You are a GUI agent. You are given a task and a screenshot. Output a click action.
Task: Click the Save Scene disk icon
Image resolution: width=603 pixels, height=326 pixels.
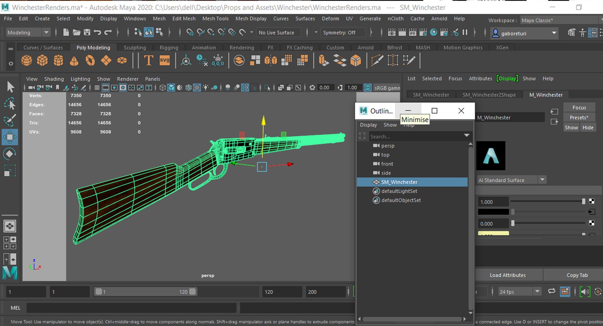(x=87, y=32)
